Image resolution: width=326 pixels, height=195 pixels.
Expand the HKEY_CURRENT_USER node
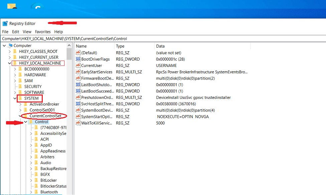[x=10, y=57]
